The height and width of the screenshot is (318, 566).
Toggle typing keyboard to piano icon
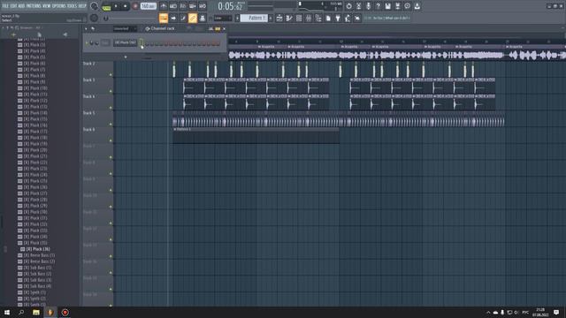pyautogui.click(x=164, y=18)
